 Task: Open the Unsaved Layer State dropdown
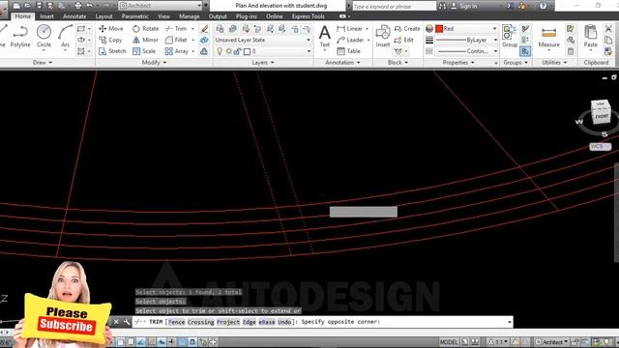pos(262,40)
